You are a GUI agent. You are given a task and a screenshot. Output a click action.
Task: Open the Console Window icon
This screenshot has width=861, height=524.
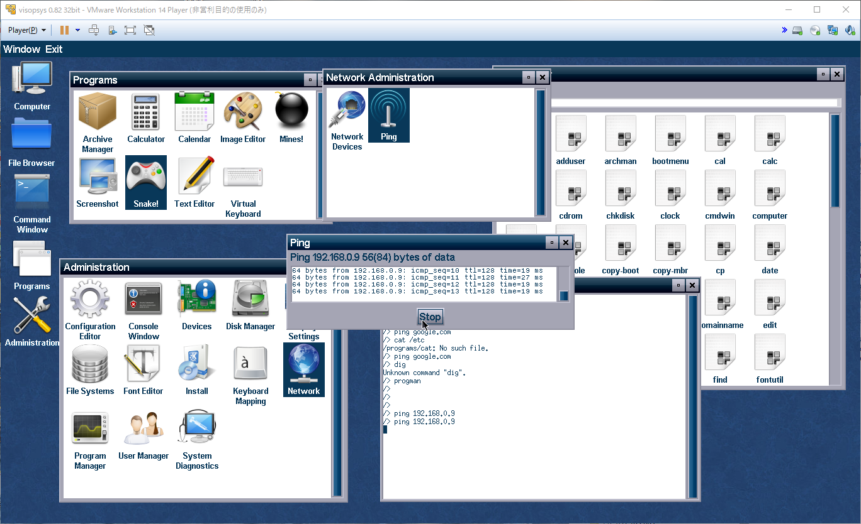click(143, 310)
